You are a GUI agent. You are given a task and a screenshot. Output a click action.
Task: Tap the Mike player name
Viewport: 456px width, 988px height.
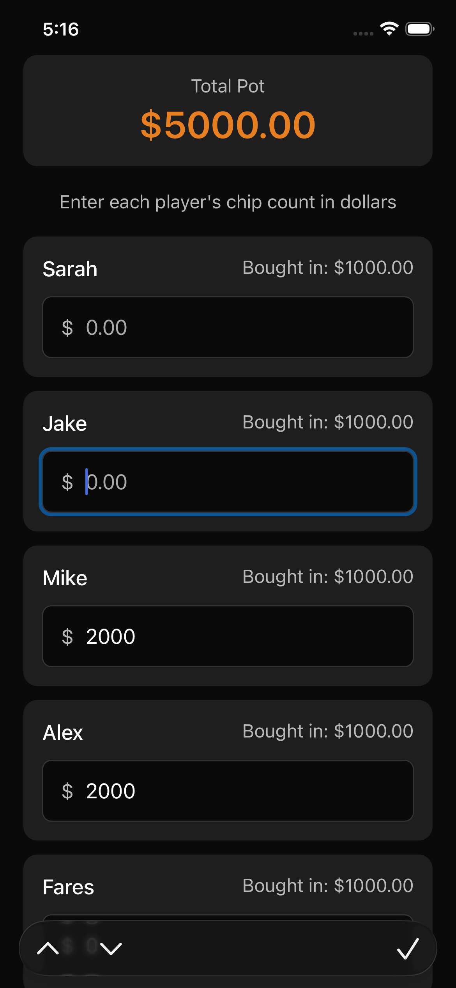(x=65, y=578)
